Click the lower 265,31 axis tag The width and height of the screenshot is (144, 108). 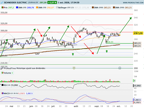[137, 46]
